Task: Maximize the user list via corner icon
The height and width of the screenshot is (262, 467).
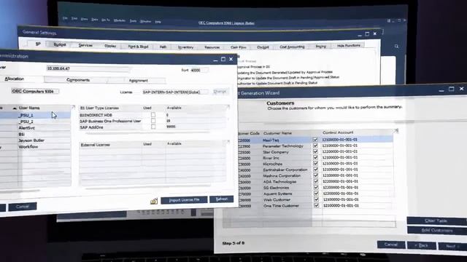Action: 73,107
